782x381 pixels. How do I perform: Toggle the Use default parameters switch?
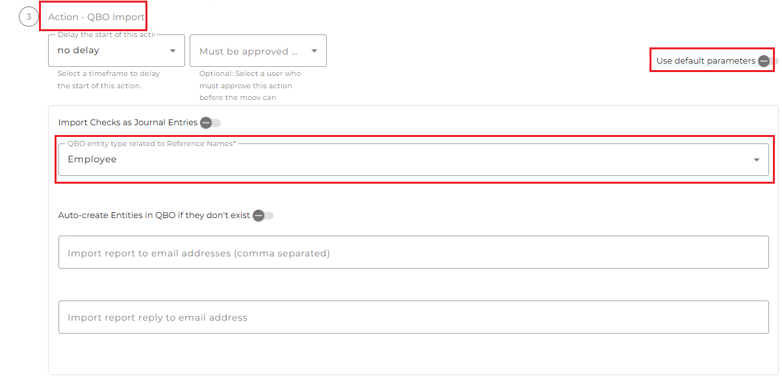[766, 61]
